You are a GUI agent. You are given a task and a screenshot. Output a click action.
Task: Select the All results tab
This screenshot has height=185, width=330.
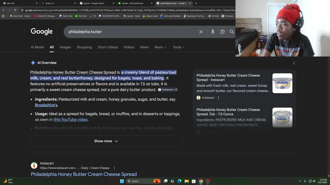click(52, 47)
